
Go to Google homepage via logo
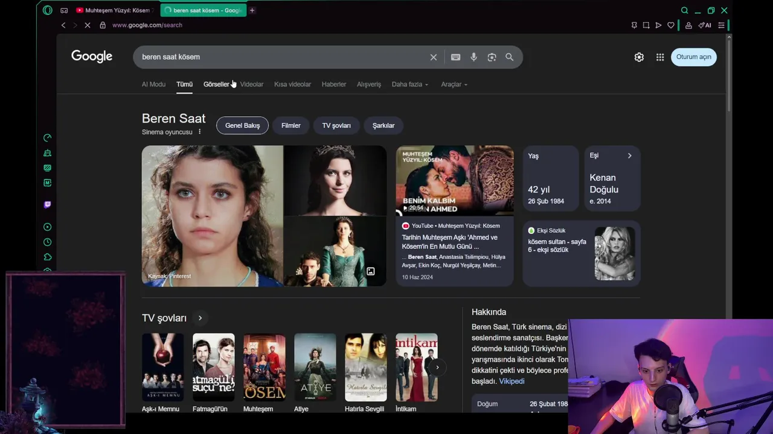[x=92, y=57]
